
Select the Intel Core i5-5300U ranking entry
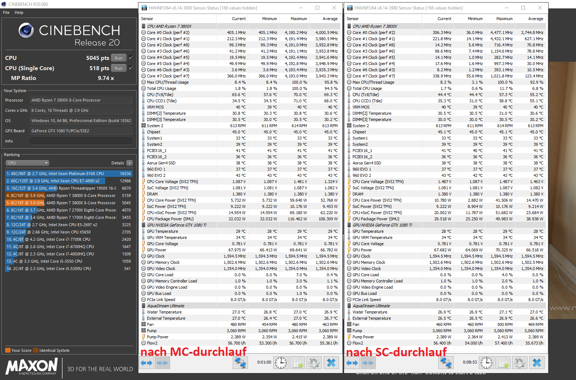[69, 269]
